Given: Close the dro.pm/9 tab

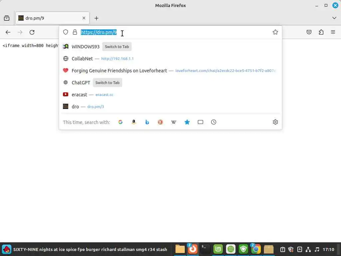Looking at the screenshot, I should click(x=84, y=18).
